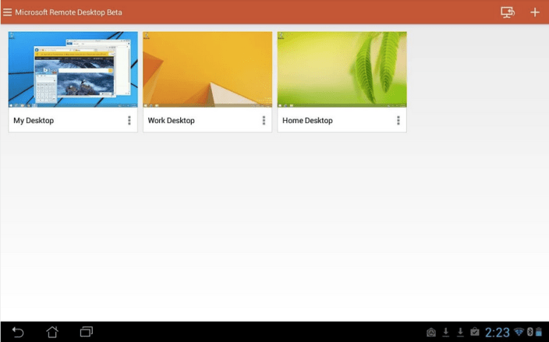Image resolution: width=549 pixels, height=342 pixels.
Task: Launch the Home Desktop thumbnail preview
Action: pos(342,69)
